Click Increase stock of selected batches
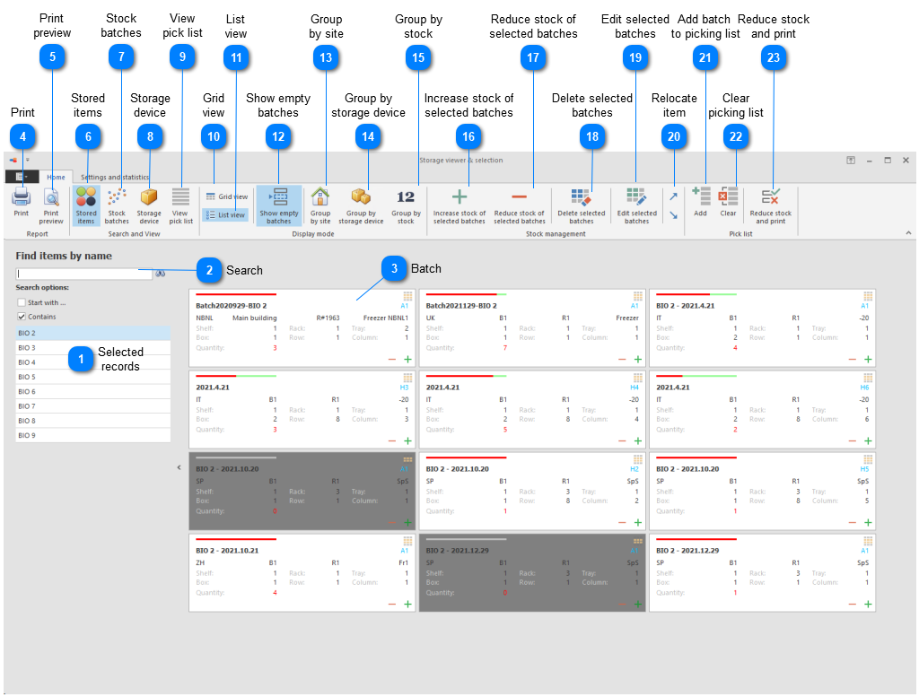 coord(459,203)
